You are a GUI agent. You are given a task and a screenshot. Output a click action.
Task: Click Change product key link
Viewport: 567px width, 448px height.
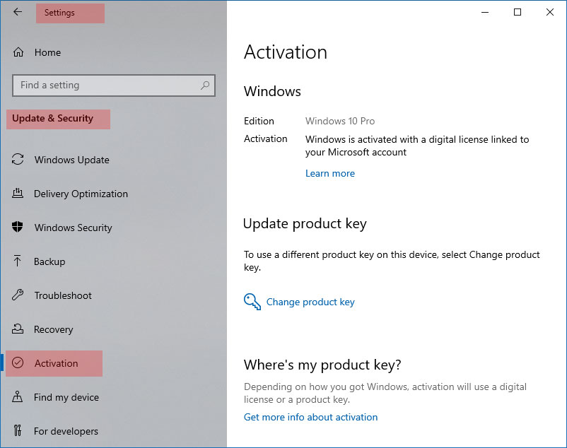point(310,302)
